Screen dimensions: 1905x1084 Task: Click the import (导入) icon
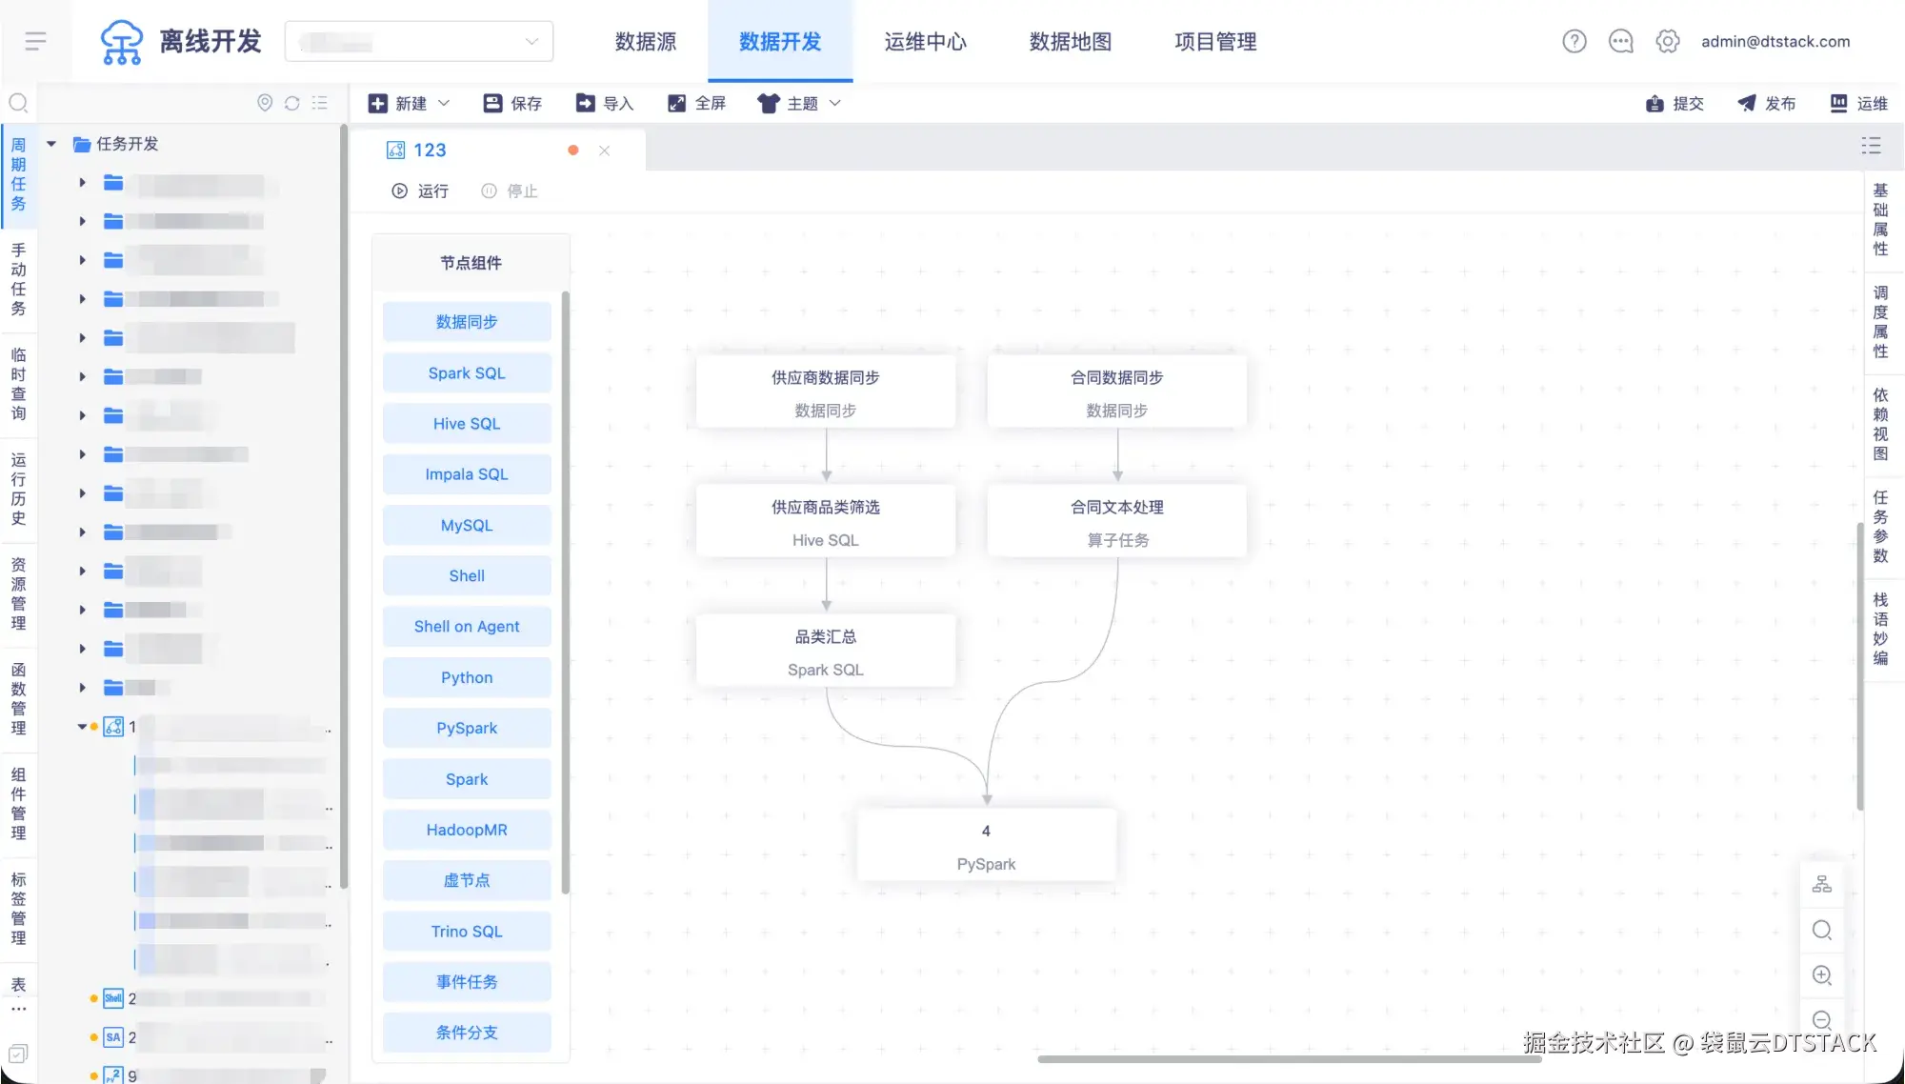click(585, 103)
